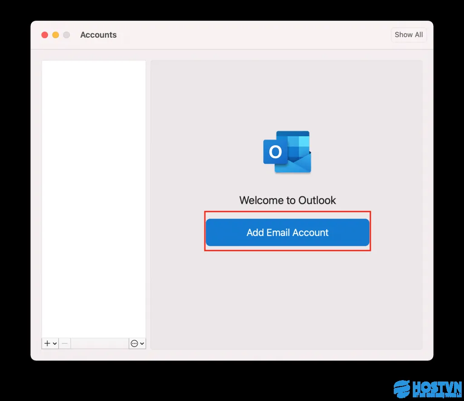Click the Show All button in the title bar
The height and width of the screenshot is (401, 464).
coord(408,34)
